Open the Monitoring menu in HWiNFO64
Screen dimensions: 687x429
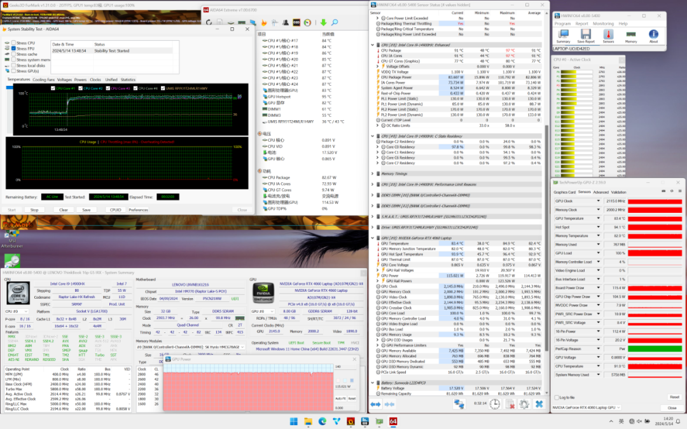coord(603,24)
